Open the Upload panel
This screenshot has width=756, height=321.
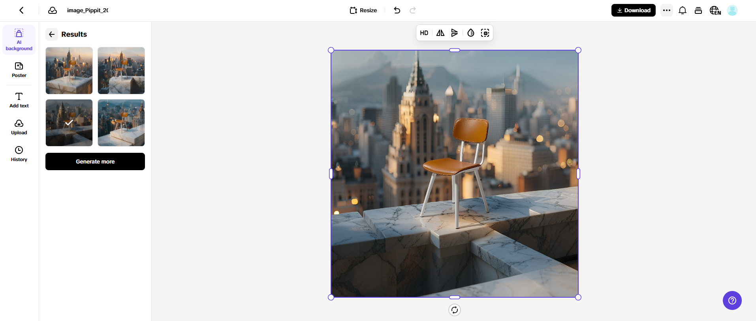click(x=19, y=127)
